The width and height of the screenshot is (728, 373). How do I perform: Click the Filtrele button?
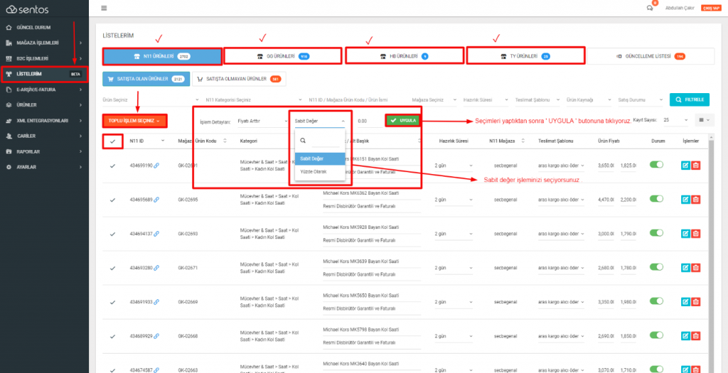click(x=689, y=100)
